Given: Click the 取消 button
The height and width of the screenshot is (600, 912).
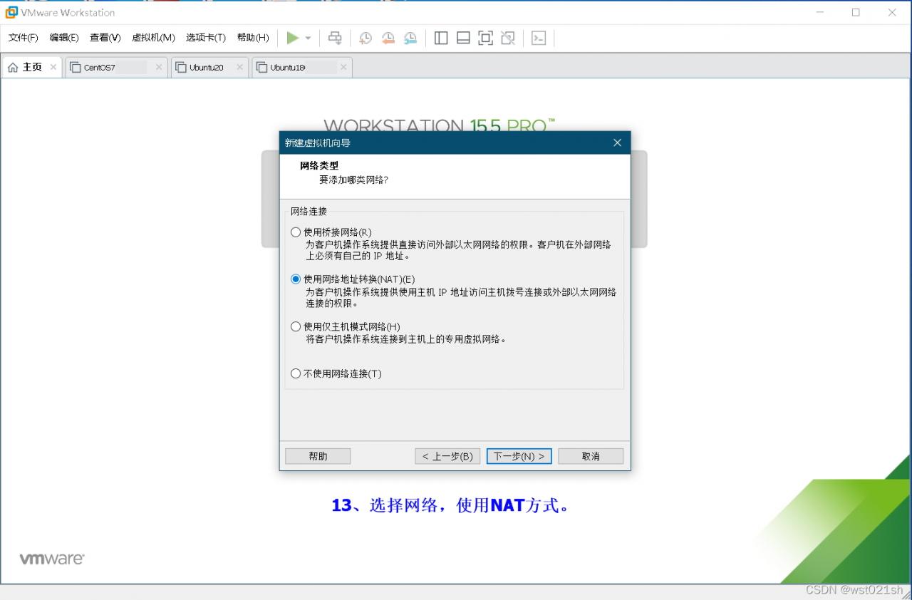Looking at the screenshot, I should [x=591, y=456].
